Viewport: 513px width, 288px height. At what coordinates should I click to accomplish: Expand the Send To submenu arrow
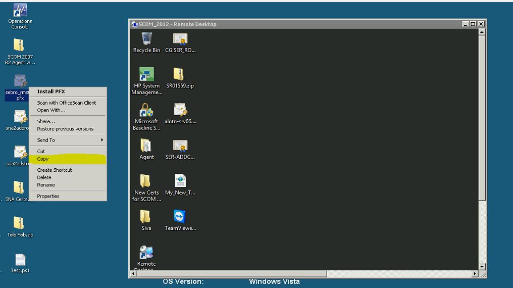click(x=102, y=140)
